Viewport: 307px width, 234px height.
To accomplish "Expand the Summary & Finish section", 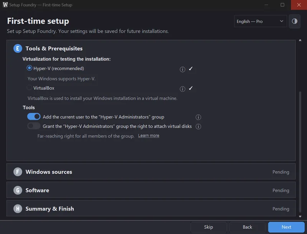I will pos(151,209).
